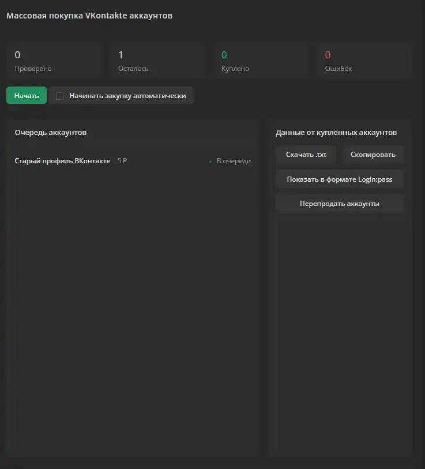Click Данные от купленных аккаунтов heading
The width and height of the screenshot is (425, 469).
tap(336, 133)
